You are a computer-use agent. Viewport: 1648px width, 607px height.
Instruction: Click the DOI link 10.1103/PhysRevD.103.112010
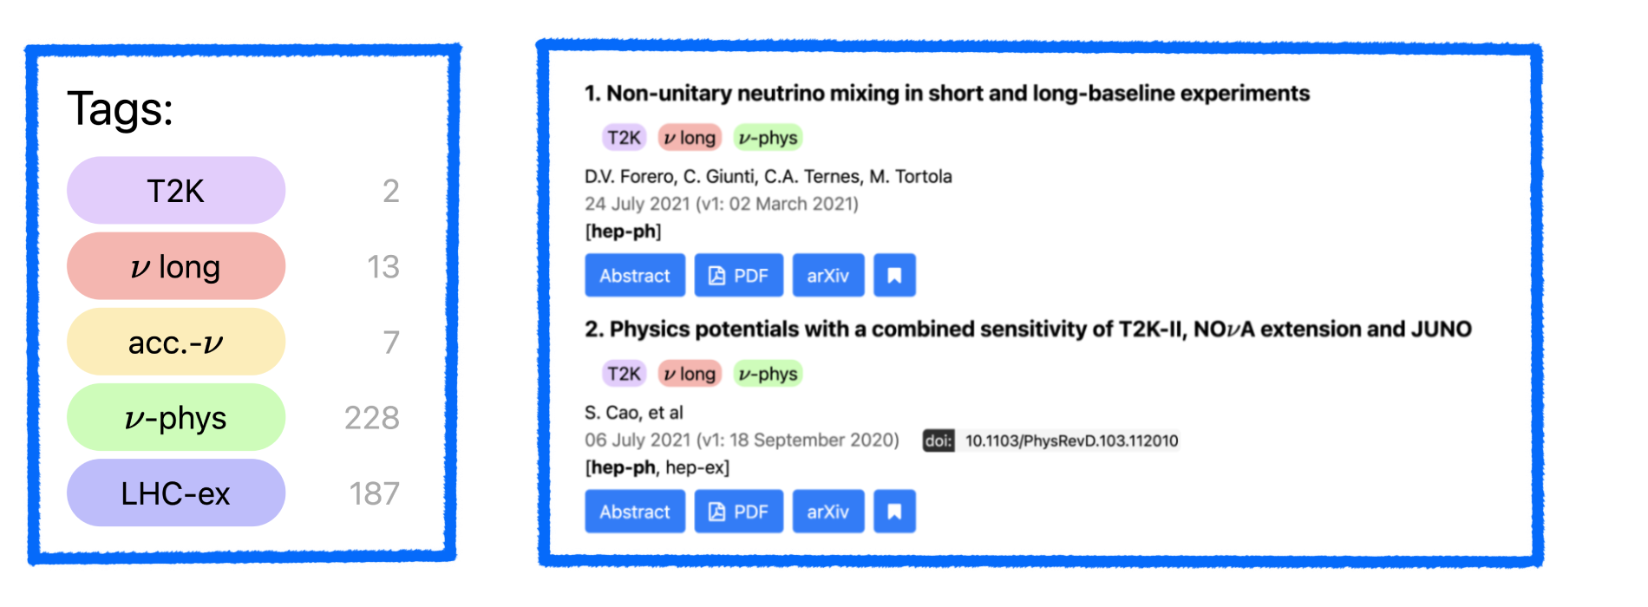(1071, 441)
